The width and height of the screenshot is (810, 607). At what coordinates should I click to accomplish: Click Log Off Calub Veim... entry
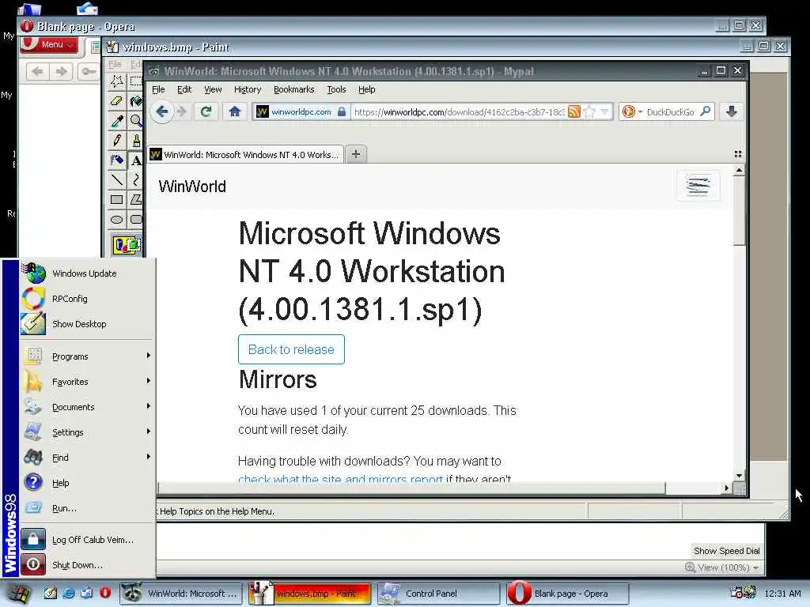(x=87, y=539)
